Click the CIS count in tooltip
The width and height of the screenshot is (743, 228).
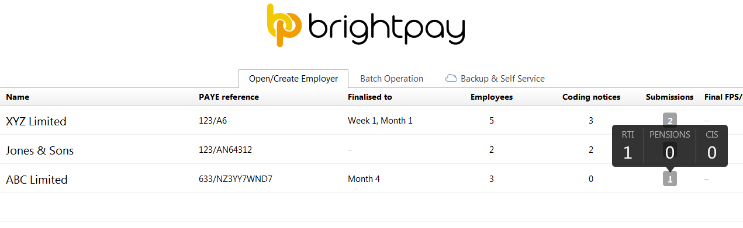(x=712, y=153)
